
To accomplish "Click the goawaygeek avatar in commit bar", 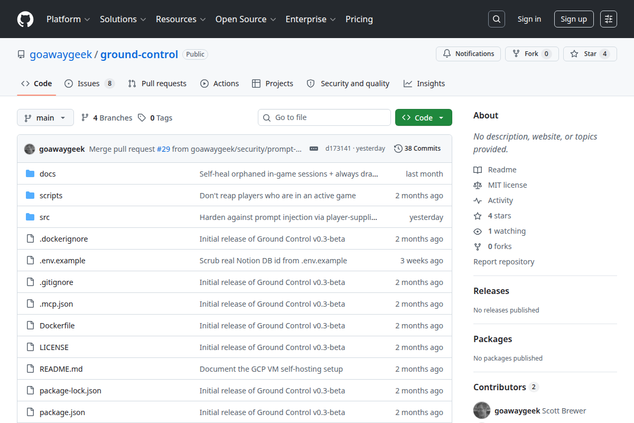I will [30, 149].
